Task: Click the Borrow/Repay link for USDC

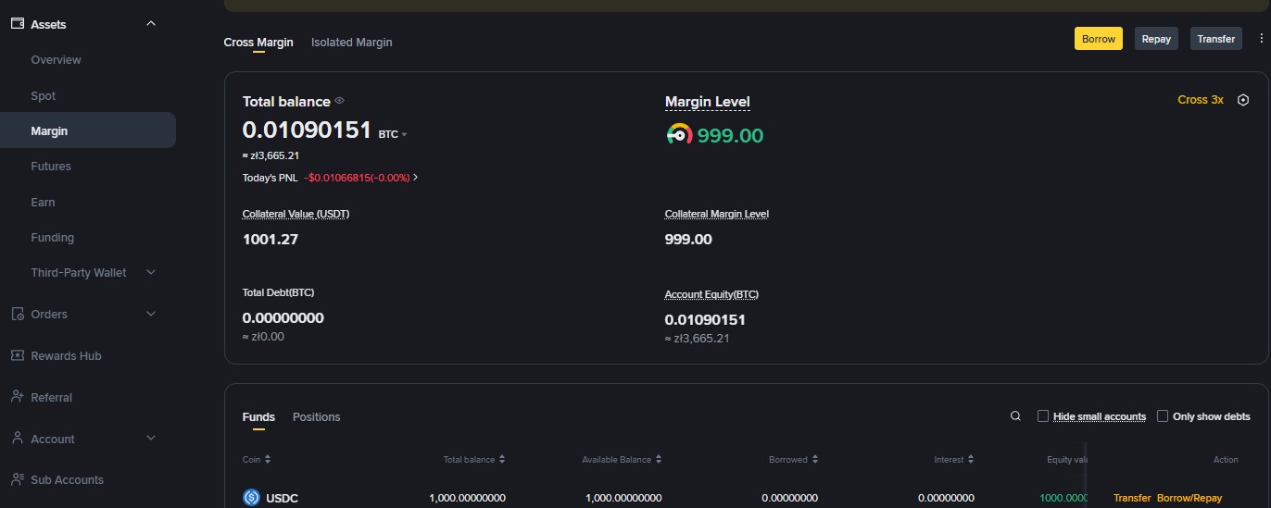Action: [1189, 498]
